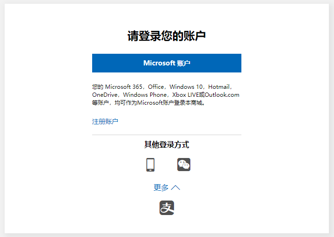Click the divider line above 其他登录方式
Image resolution: width=334 pixels, height=237 pixels.
[167, 135]
